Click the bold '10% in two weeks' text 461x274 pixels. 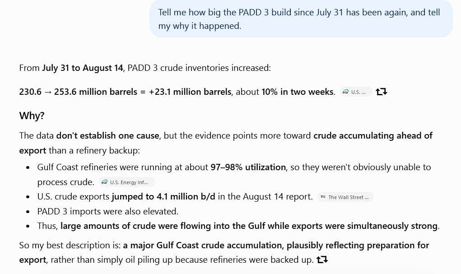[x=298, y=92]
